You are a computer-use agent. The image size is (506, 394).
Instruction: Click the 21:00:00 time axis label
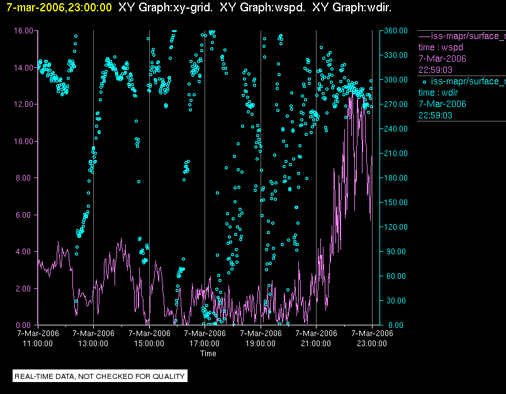(316, 344)
